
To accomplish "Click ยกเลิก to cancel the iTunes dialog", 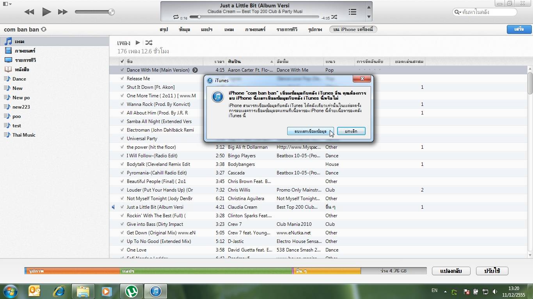I will tap(351, 131).
